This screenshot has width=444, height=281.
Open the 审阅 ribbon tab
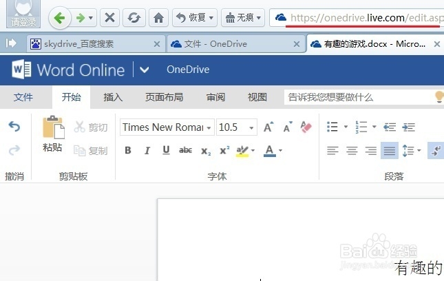(x=215, y=97)
